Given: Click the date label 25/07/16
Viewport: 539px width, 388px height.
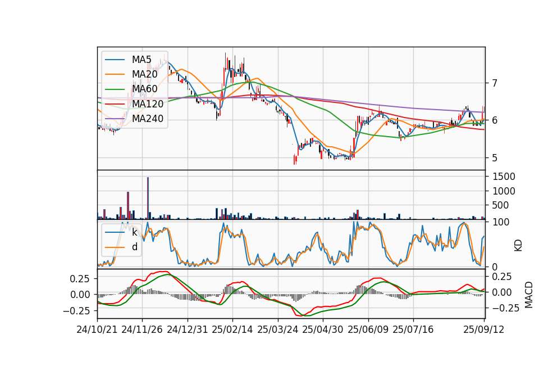Looking at the screenshot, I should tap(413, 330).
